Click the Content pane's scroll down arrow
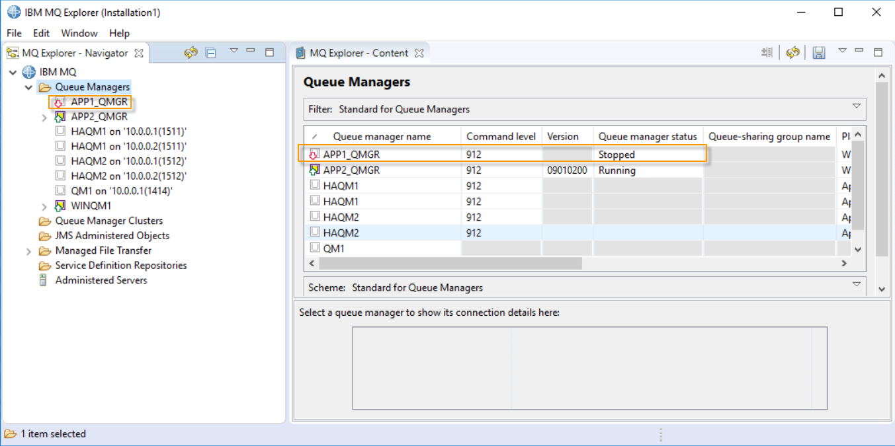Viewport: 895px width, 446px height. click(881, 289)
